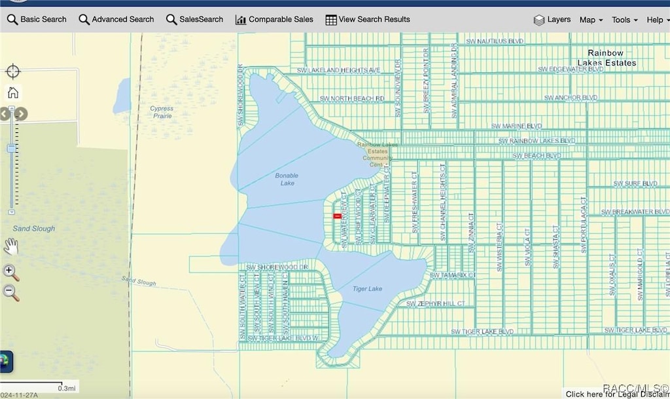
Task: Click Rainbow Lakes Estates Community Center label
Action: (x=377, y=155)
